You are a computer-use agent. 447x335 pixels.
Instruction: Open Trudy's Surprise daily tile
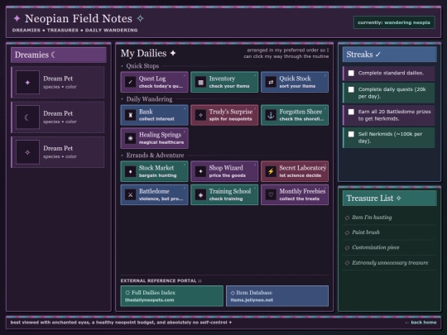point(224,115)
